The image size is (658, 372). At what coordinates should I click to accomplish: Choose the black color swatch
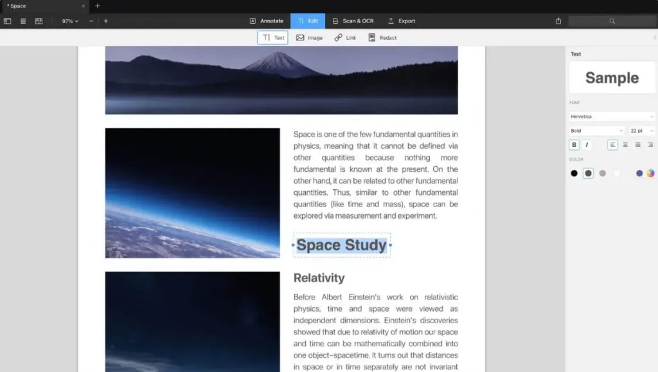point(574,173)
